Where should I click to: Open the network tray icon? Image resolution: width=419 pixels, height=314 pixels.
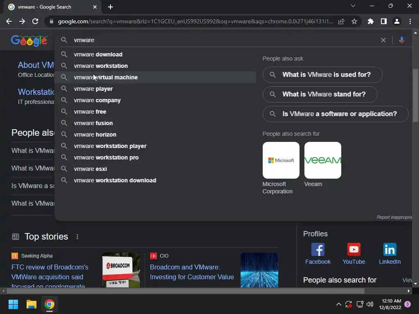point(360,304)
